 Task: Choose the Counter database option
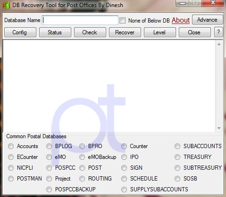point(124,146)
